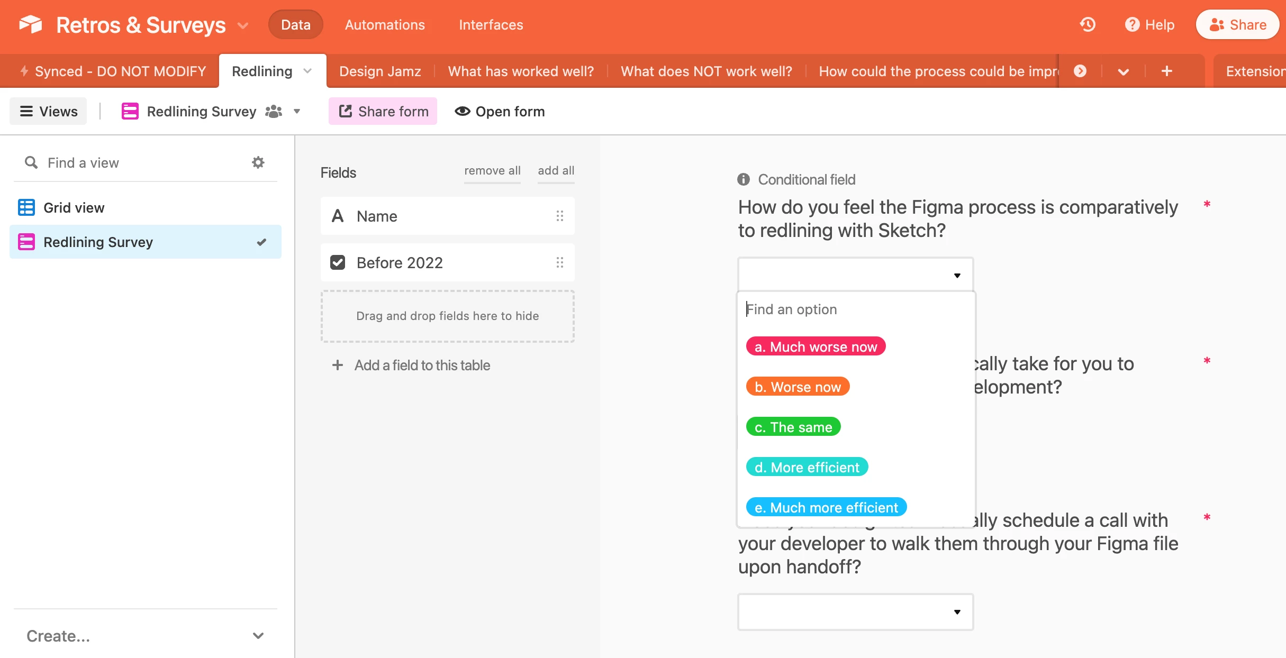Open the Retros & Surveys base dropdown
The height and width of the screenshot is (658, 1286).
tap(243, 25)
